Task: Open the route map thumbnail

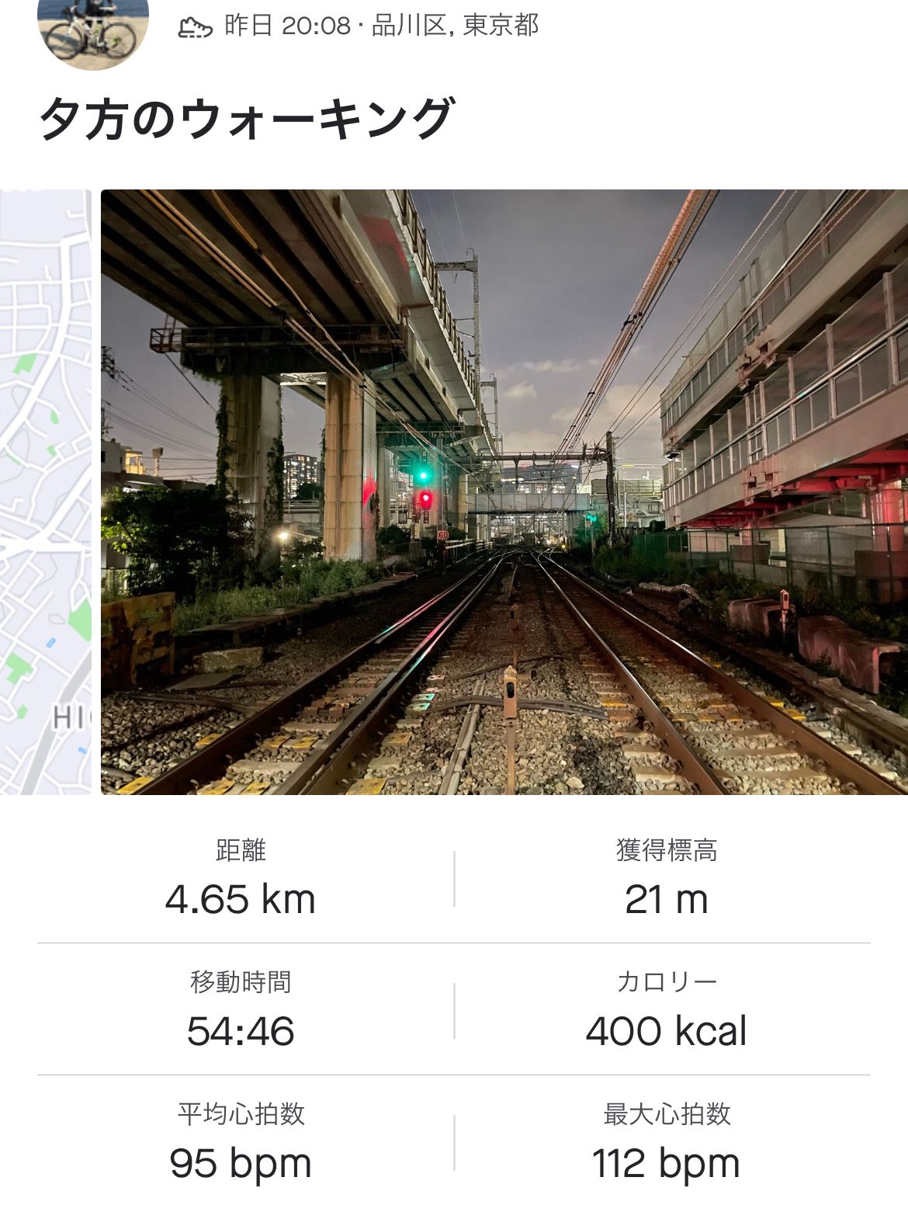Action: tap(46, 491)
